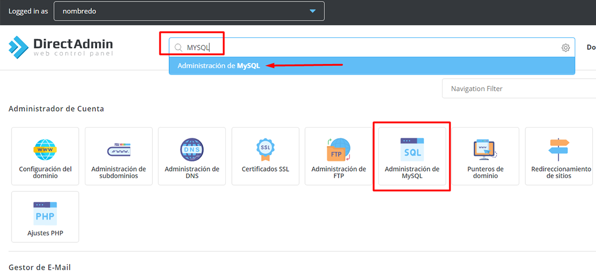Image resolution: width=596 pixels, height=275 pixels.
Task: Focus the Navigation Filter field
Action: (x=519, y=88)
